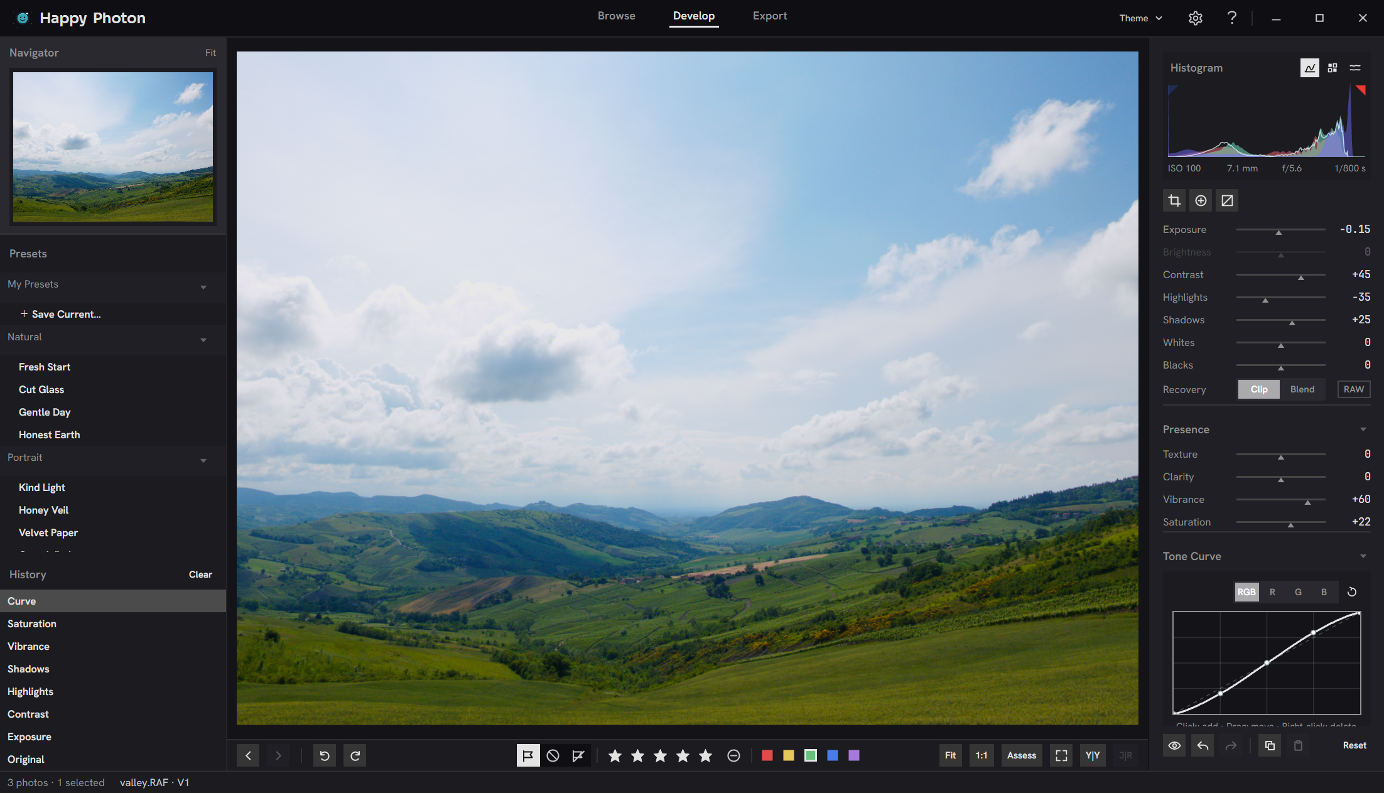Select the gradient mask tool icon
The height and width of the screenshot is (793, 1384).
[x=1227, y=201]
